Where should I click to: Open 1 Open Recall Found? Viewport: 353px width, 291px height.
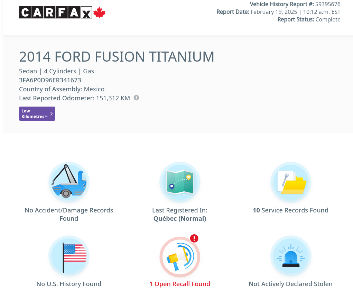coord(180,284)
